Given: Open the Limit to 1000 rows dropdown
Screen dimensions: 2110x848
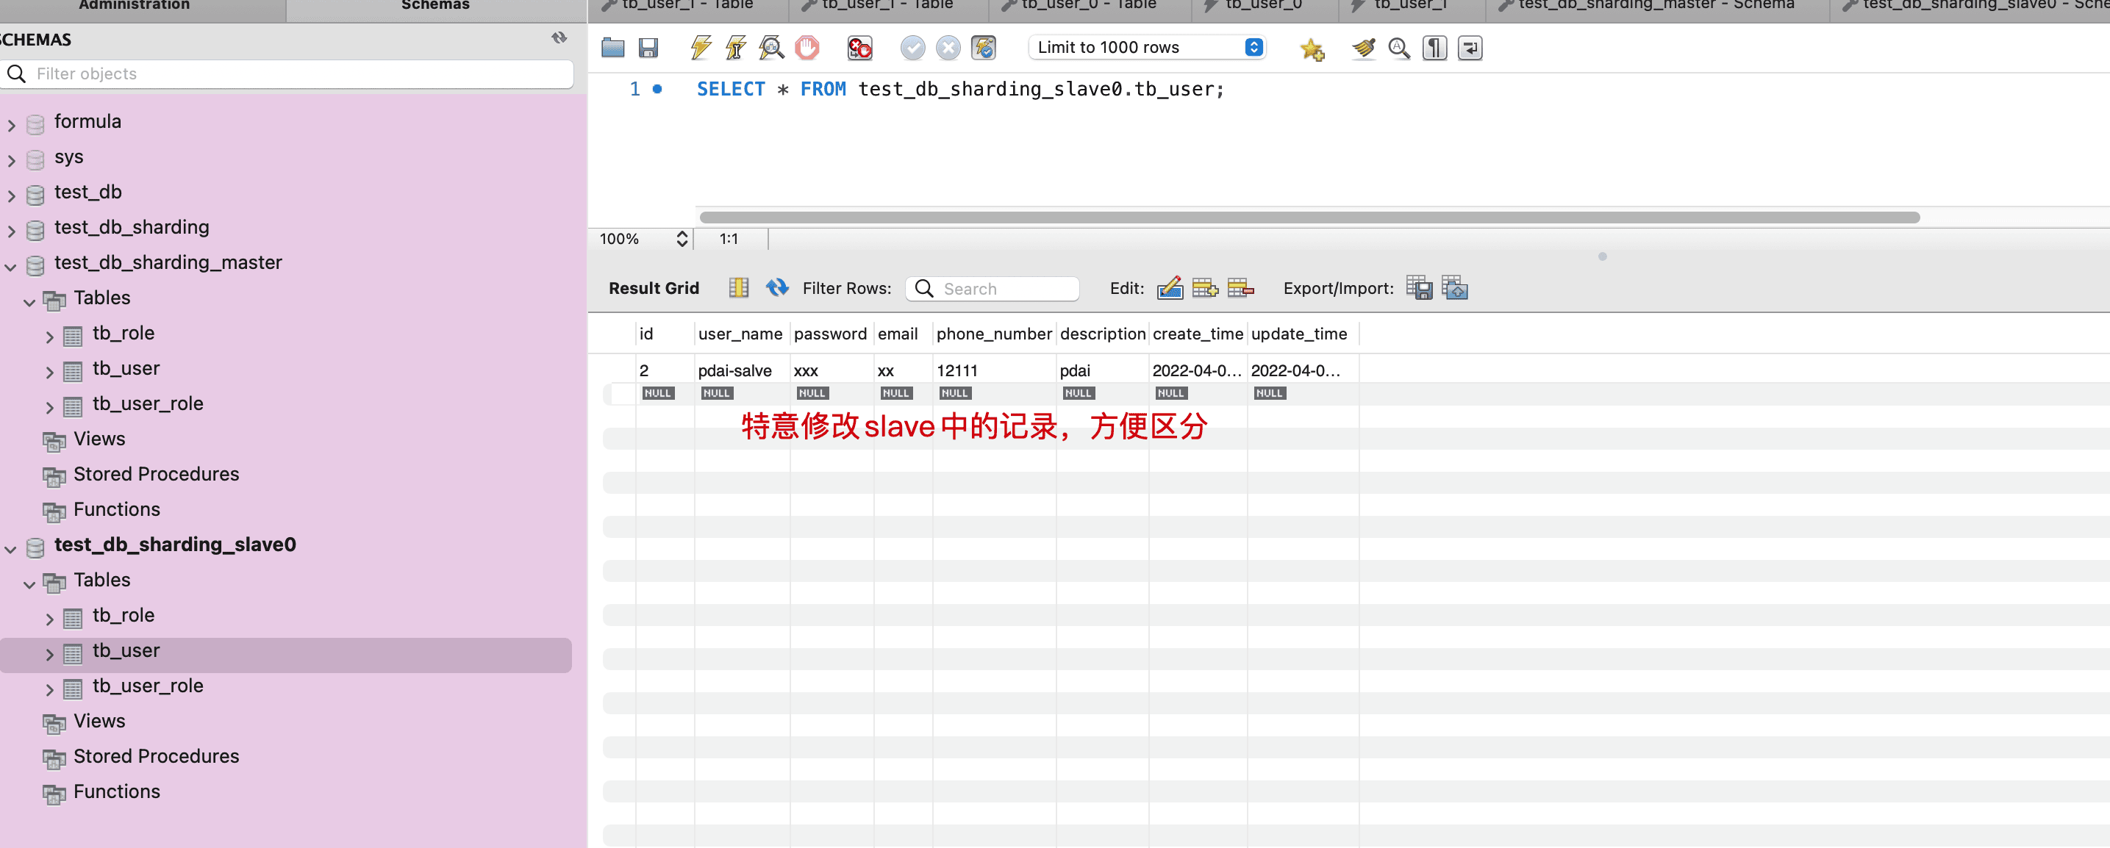Looking at the screenshot, I should tap(1147, 48).
